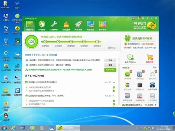Viewport: 175px width, 131px height.
Task: Open the 游戏大厅 gamepad tool
Action: [152, 75]
